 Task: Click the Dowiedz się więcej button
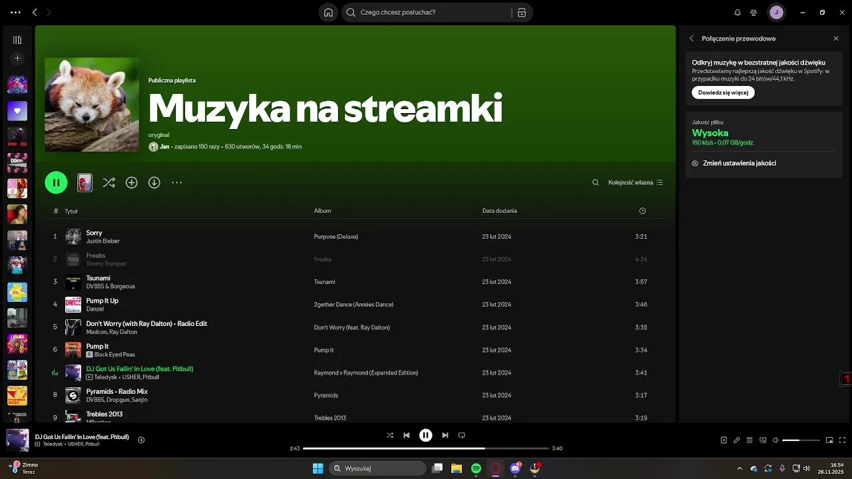click(723, 92)
